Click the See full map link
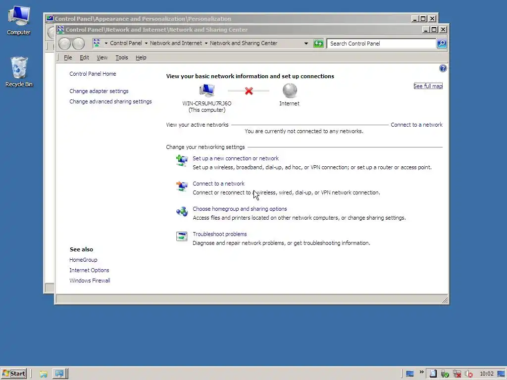 click(x=428, y=86)
